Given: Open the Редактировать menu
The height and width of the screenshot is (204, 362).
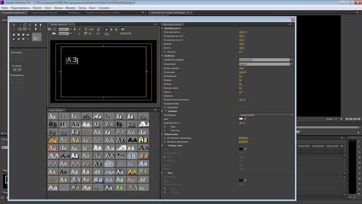Looking at the screenshot, I should pyautogui.click(x=20, y=7).
